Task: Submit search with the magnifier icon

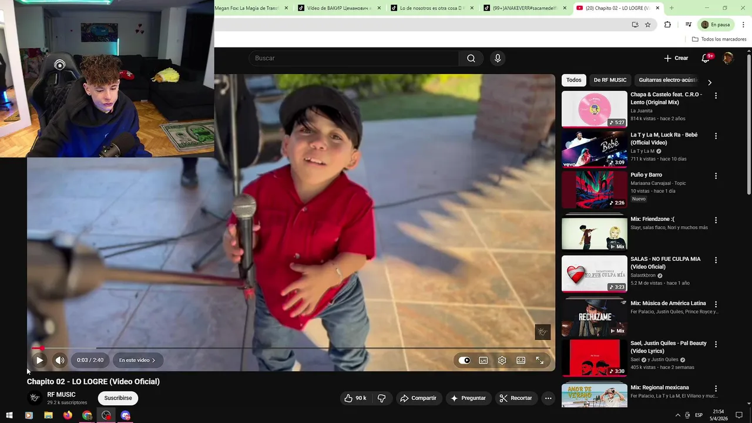Action: click(471, 58)
